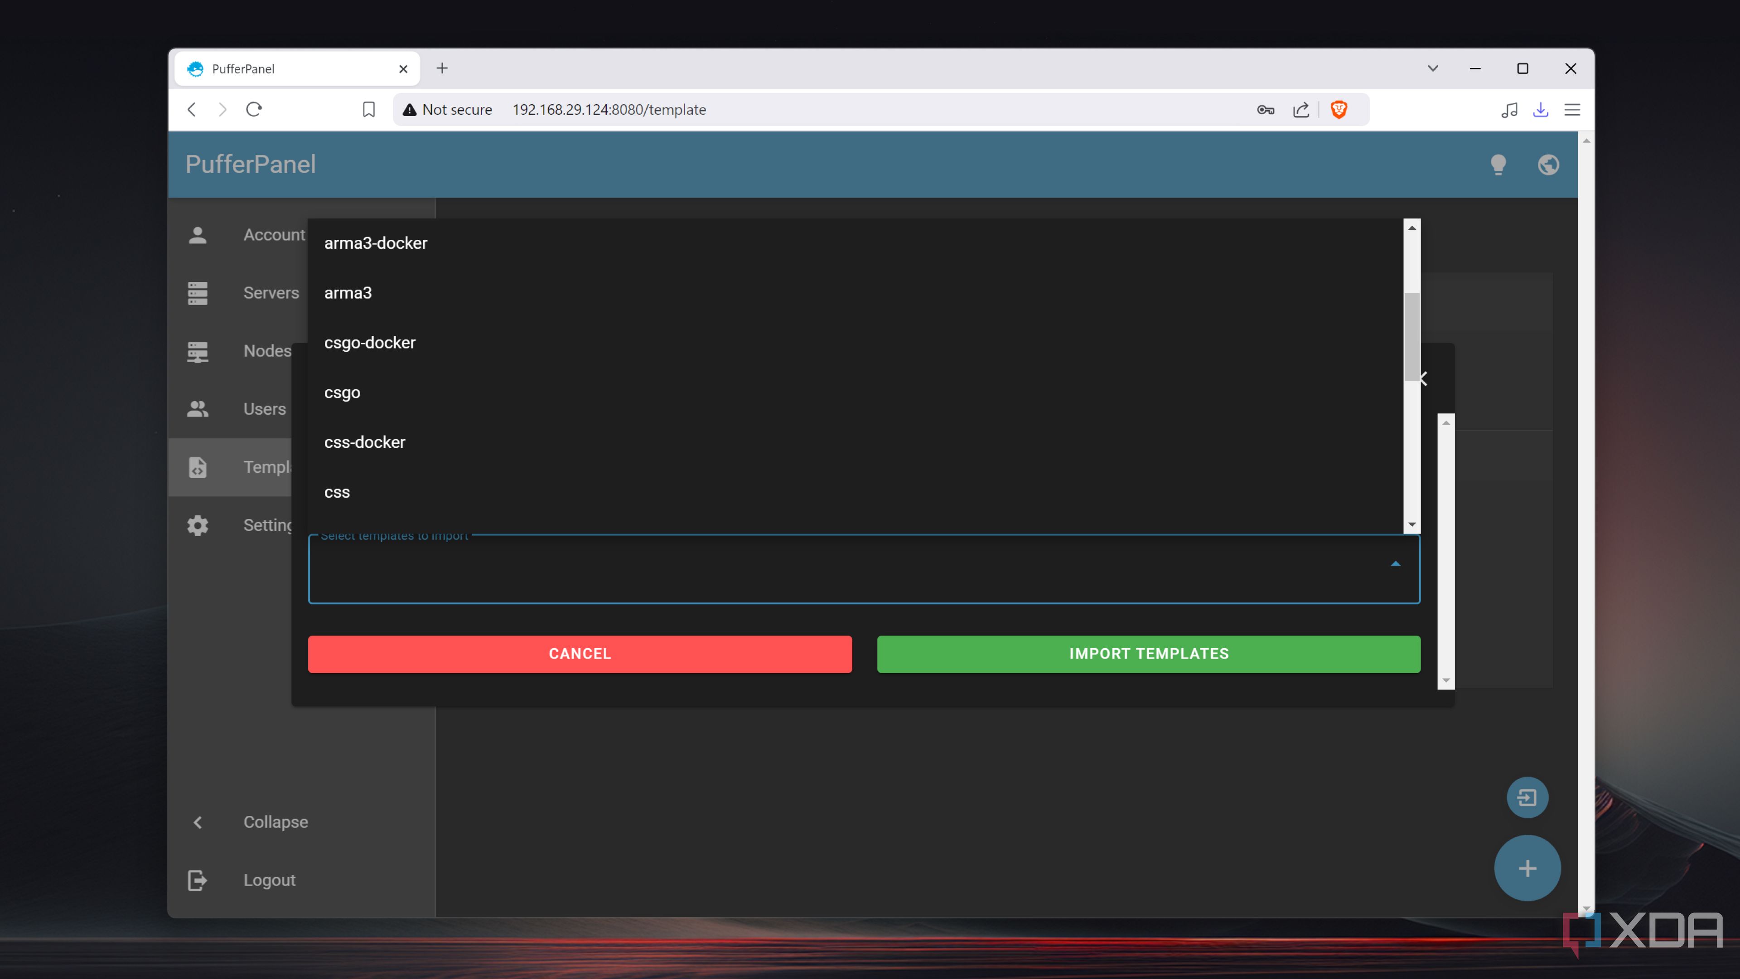Open the globe language icon
This screenshot has height=979, width=1740.
click(x=1548, y=165)
